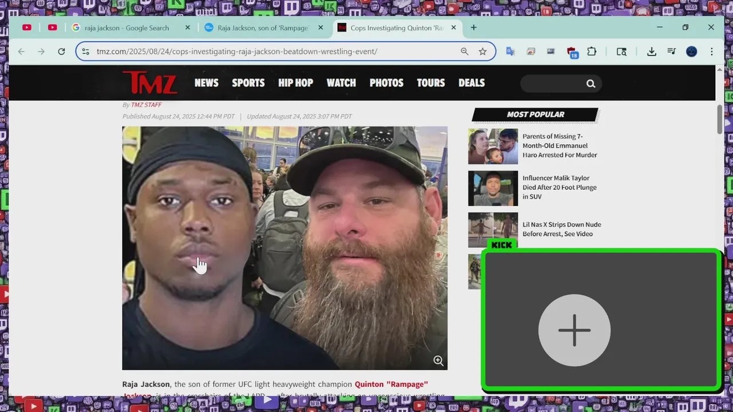Click the search tabs side panel icon
The height and width of the screenshot is (412, 733).
(x=621, y=51)
